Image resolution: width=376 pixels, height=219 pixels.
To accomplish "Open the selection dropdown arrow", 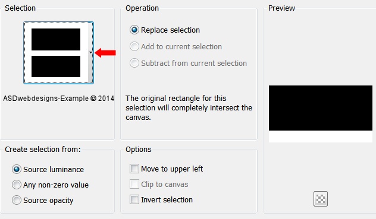I will [x=90, y=52].
